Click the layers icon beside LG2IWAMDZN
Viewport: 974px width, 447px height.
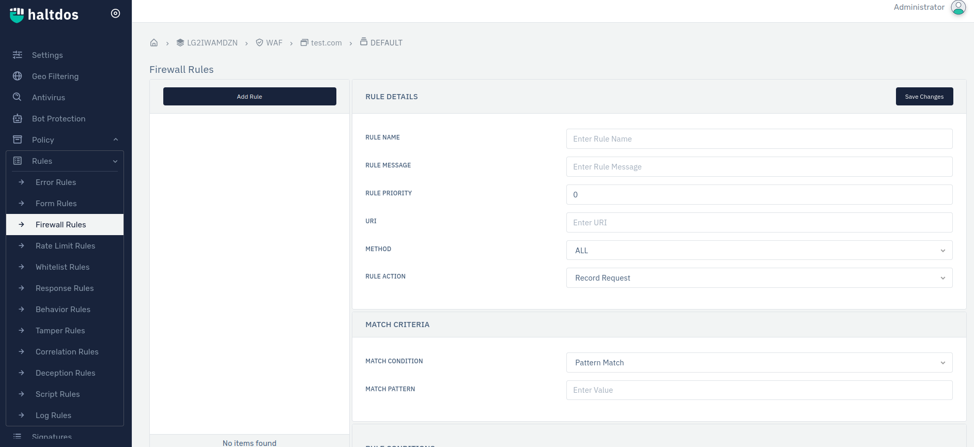(x=180, y=42)
